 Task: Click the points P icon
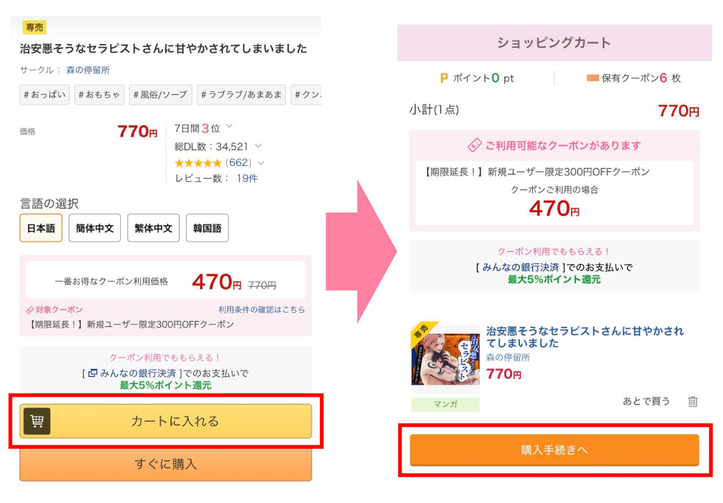pos(444,79)
